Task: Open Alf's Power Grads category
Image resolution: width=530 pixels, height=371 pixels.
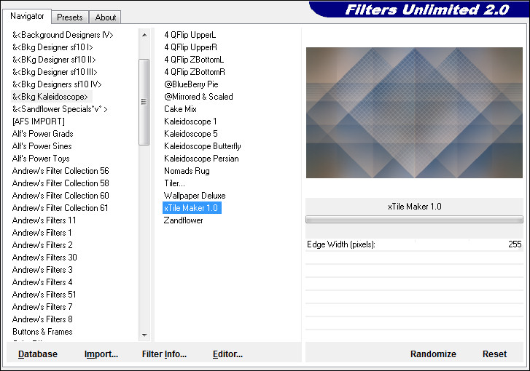Action: click(x=42, y=134)
